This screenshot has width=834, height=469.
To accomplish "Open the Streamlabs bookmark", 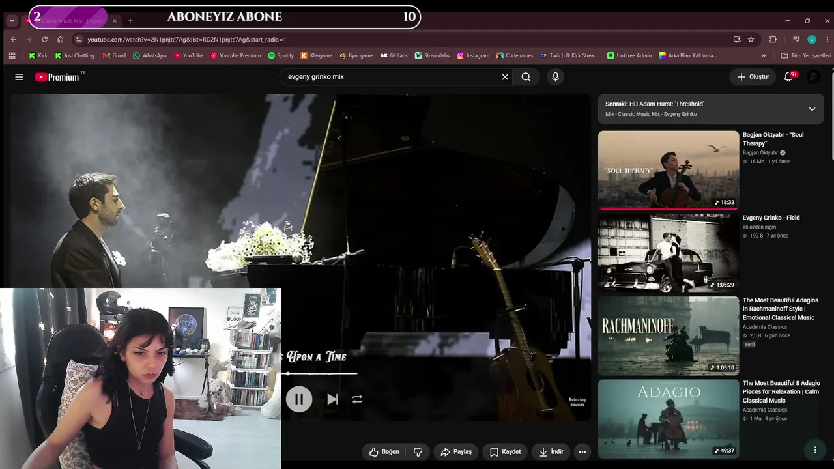I will click(433, 55).
